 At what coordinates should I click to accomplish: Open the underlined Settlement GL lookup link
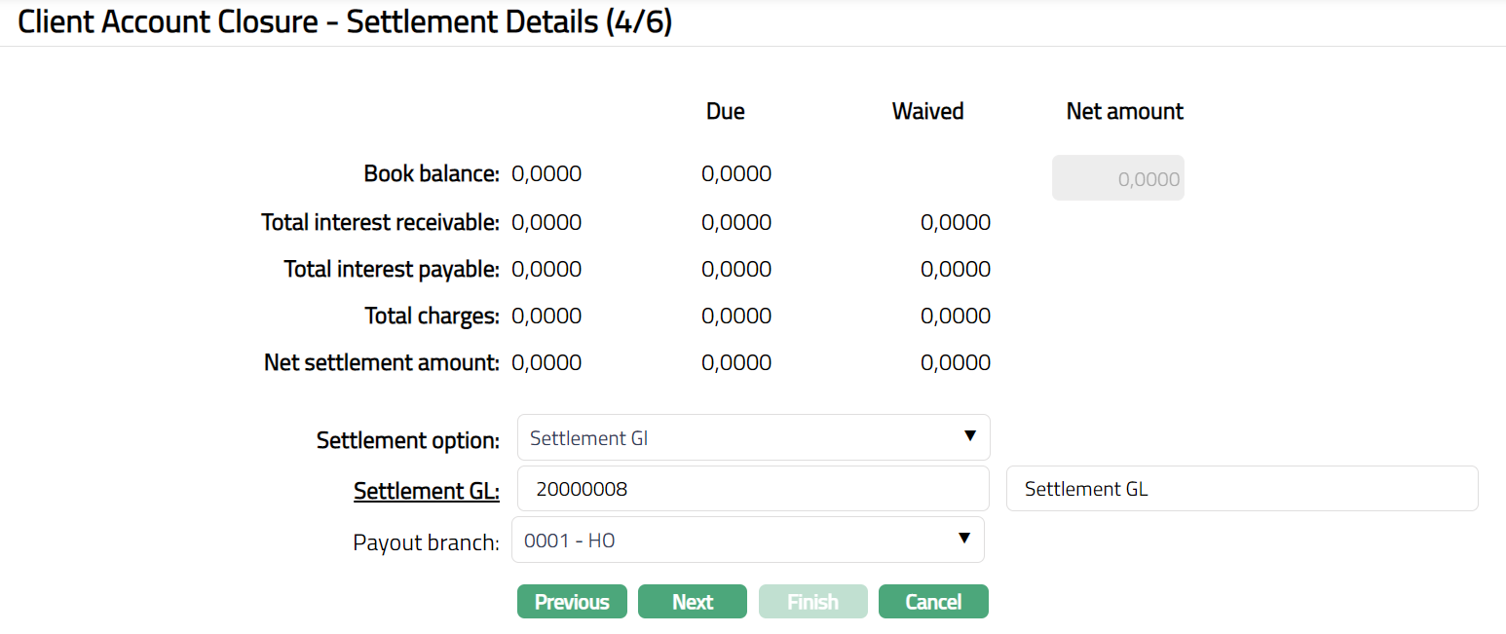pyautogui.click(x=427, y=491)
